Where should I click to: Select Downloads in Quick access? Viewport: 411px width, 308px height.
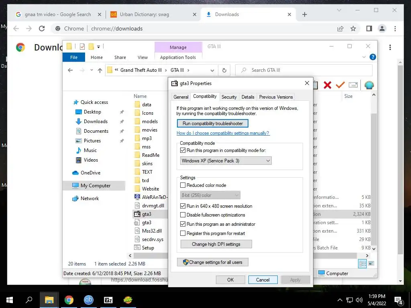[x=96, y=122]
